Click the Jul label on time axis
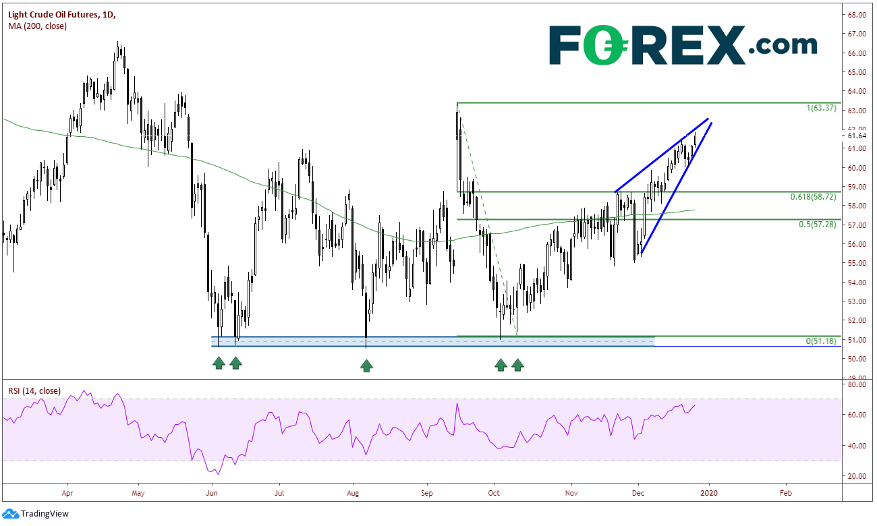The height and width of the screenshot is (526, 877). point(279,493)
